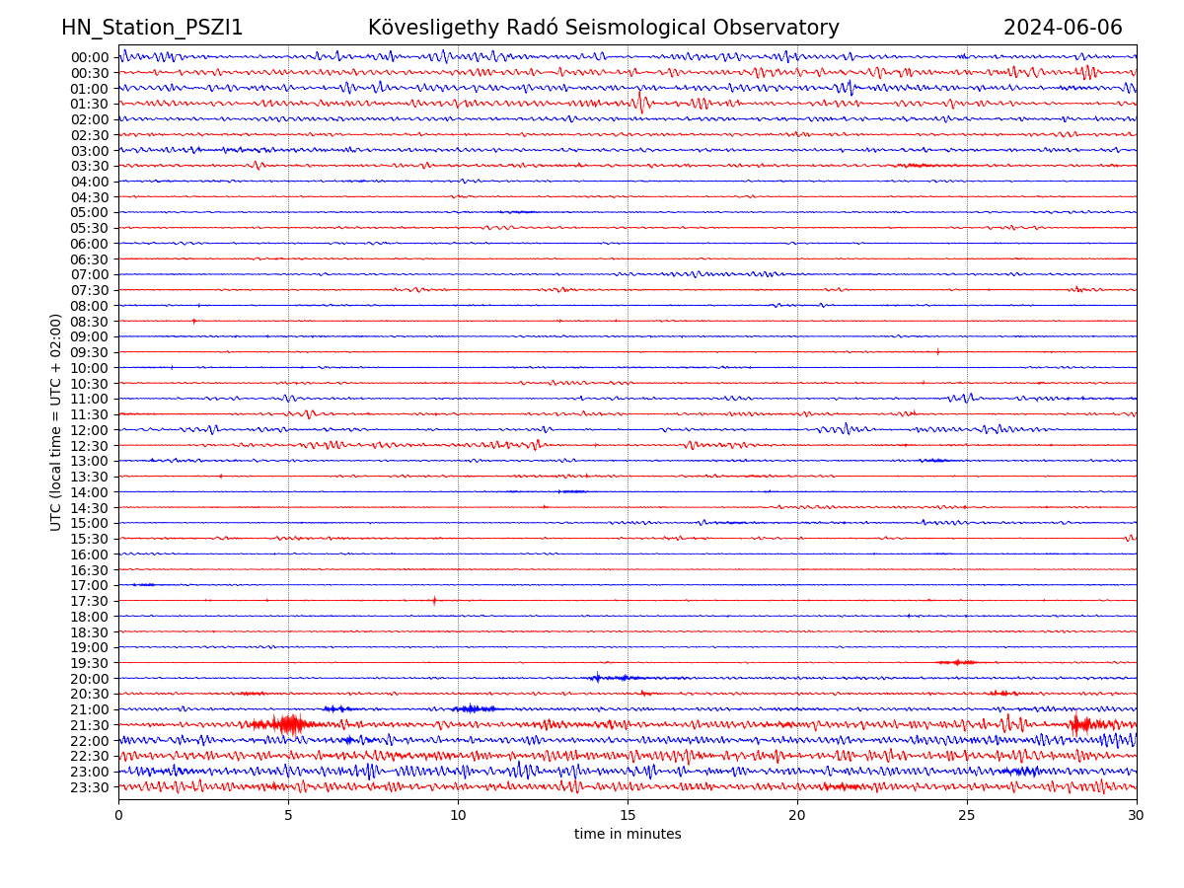The image size is (1184, 888).
Task: Click the 2024-06-06 date label
Action: pos(1063,29)
